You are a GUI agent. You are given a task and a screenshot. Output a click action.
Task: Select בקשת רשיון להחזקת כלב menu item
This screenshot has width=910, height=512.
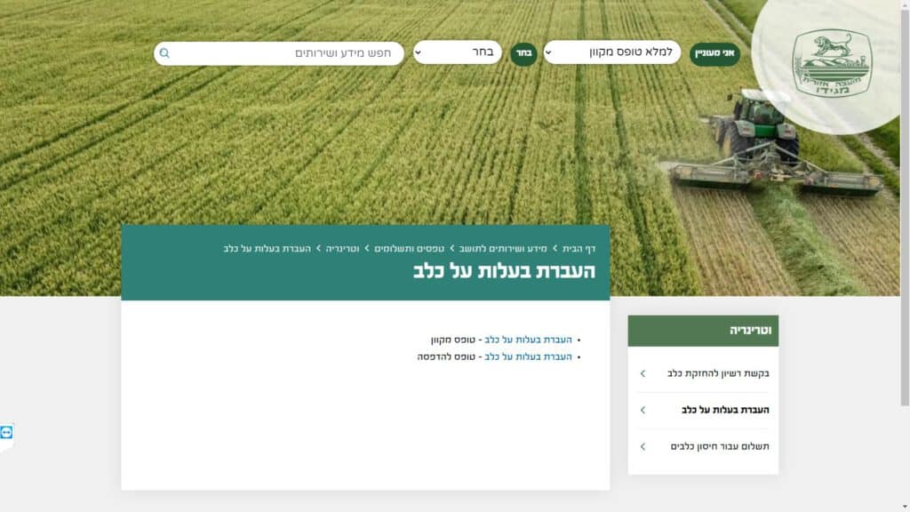(x=718, y=373)
